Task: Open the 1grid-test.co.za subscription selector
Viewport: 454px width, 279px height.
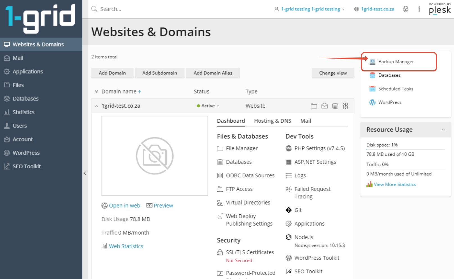Action: point(374,9)
